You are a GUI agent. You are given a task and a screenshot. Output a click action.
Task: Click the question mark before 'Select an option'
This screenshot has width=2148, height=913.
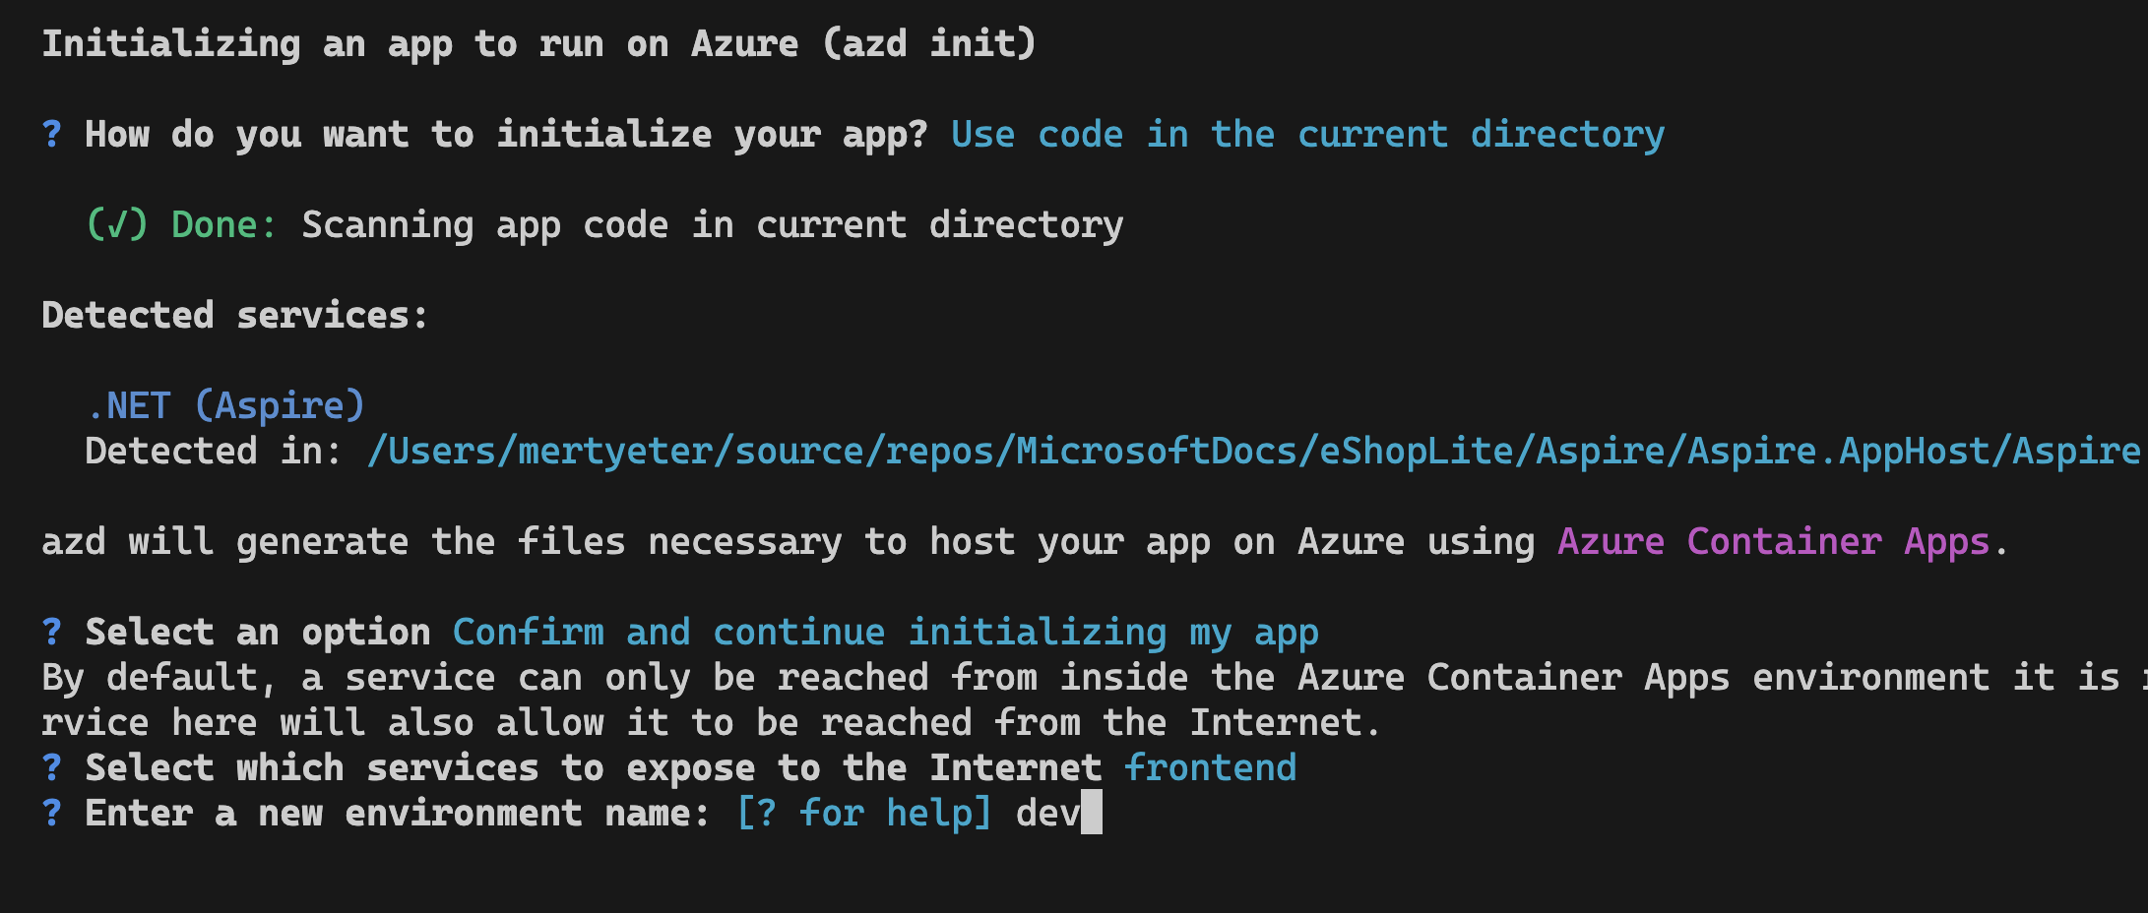52,632
